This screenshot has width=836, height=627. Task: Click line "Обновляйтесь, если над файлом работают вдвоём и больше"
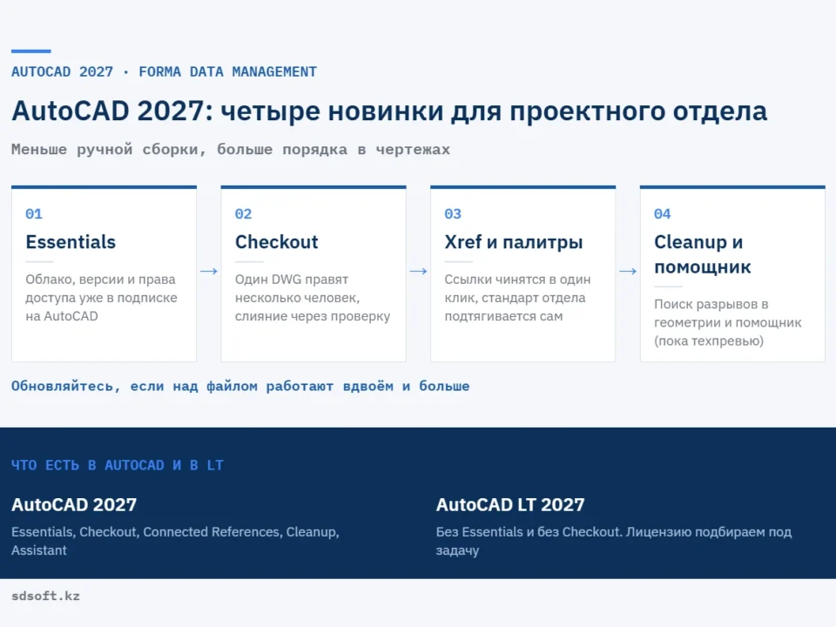[240, 386]
